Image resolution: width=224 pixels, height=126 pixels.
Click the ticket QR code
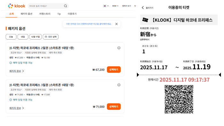[x=179, y=99]
